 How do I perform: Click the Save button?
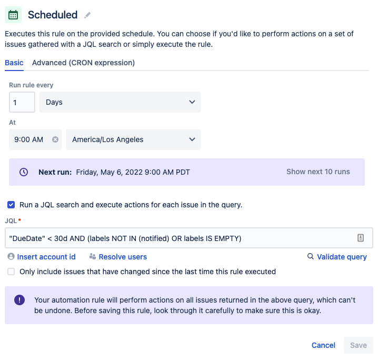coord(358,345)
